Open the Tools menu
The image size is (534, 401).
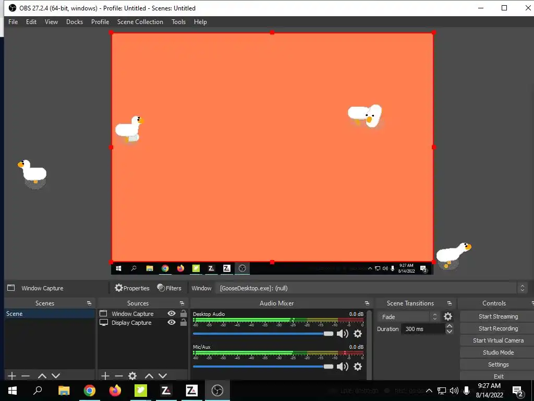[x=178, y=22]
